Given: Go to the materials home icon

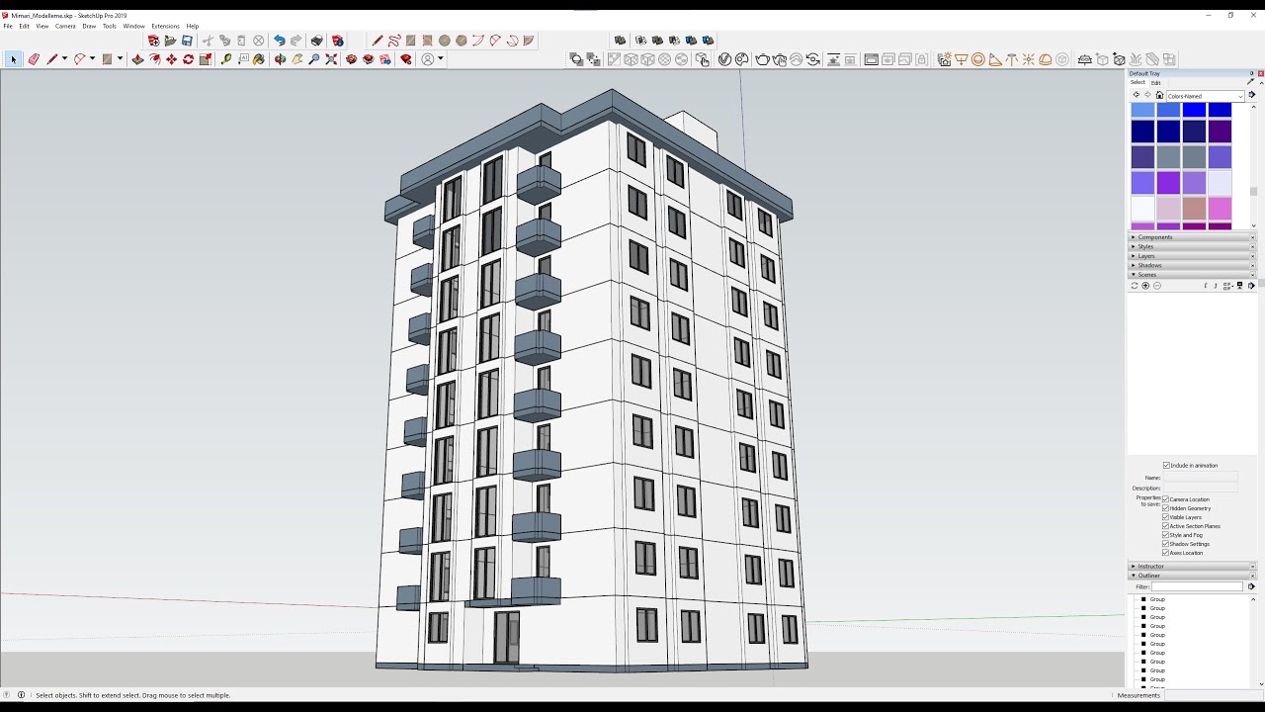Looking at the screenshot, I should (1159, 96).
